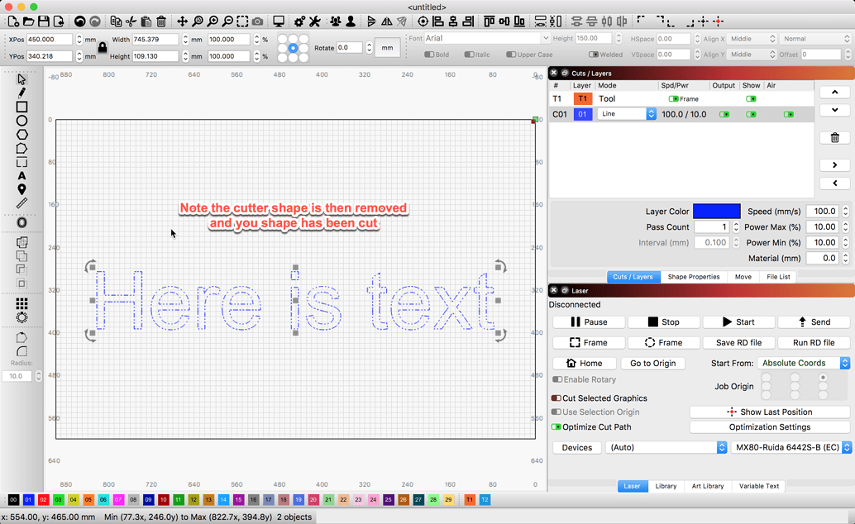This screenshot has height=524, width=855.
Task: Open the Art Library tab
Action: (x=708, y=486)
